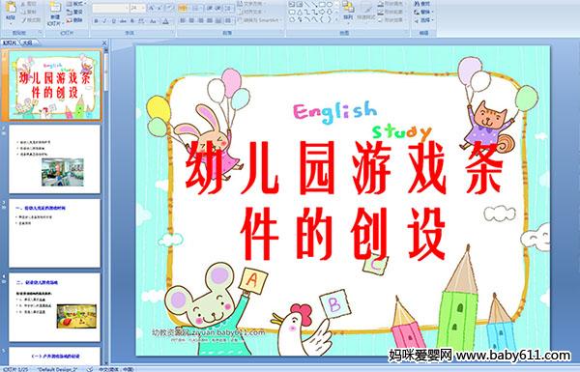Click the Replace button
Image resolution: width=580 pixels, height=372 pixels.
pyautogui.click(x=423, y=12)
